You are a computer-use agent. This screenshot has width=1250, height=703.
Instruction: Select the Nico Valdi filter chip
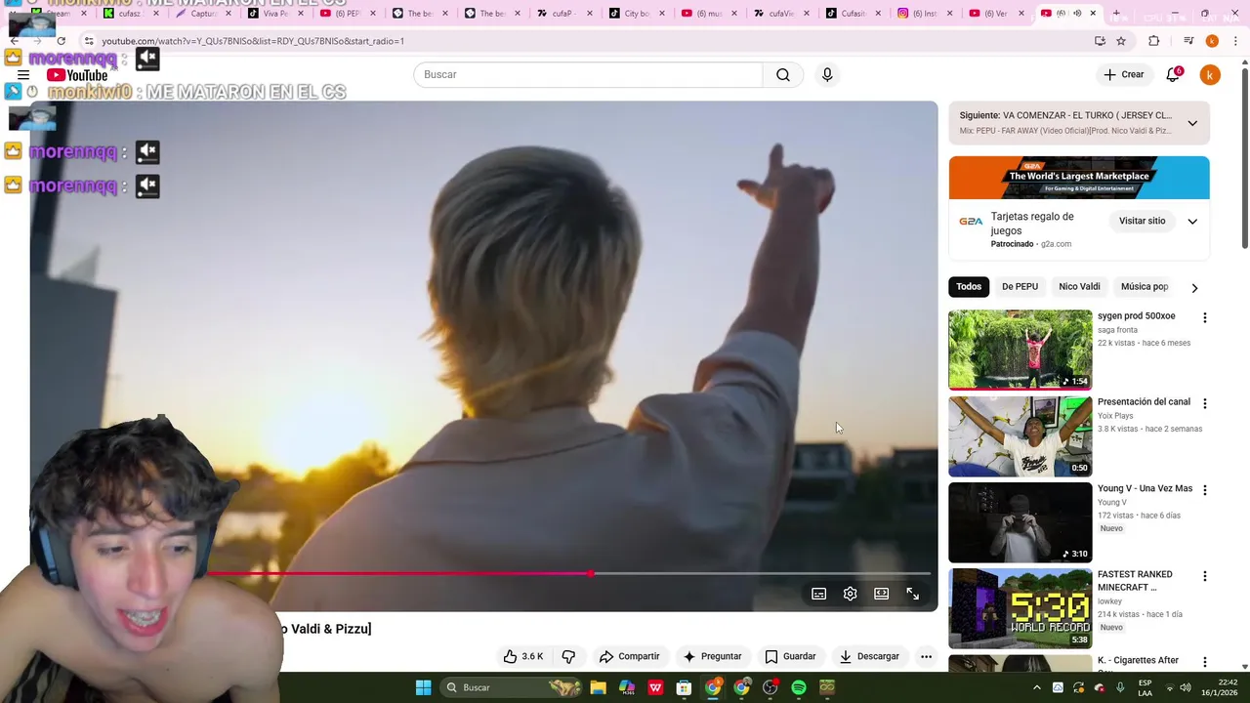click(x=1079, y=287)
